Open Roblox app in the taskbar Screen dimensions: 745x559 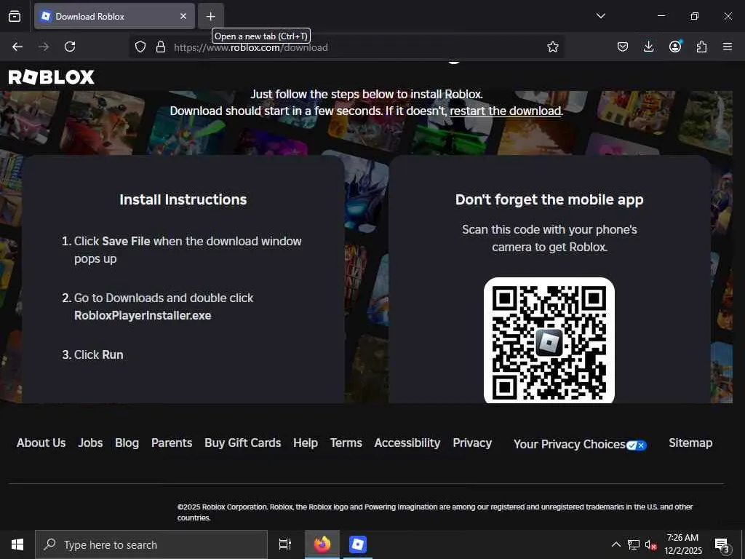357,544
